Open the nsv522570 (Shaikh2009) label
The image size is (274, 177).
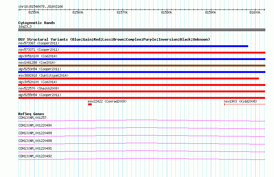point(39,88)
